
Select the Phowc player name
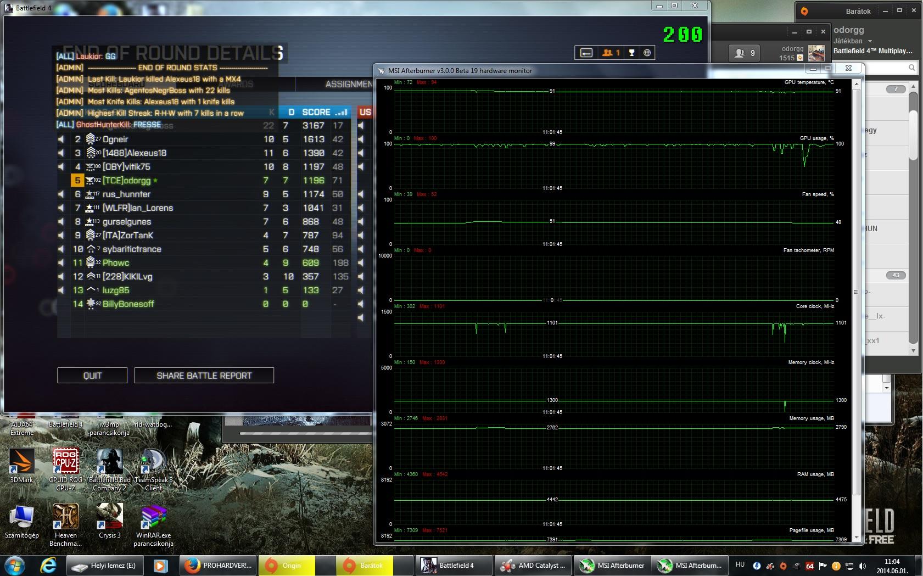coord(116,262)
